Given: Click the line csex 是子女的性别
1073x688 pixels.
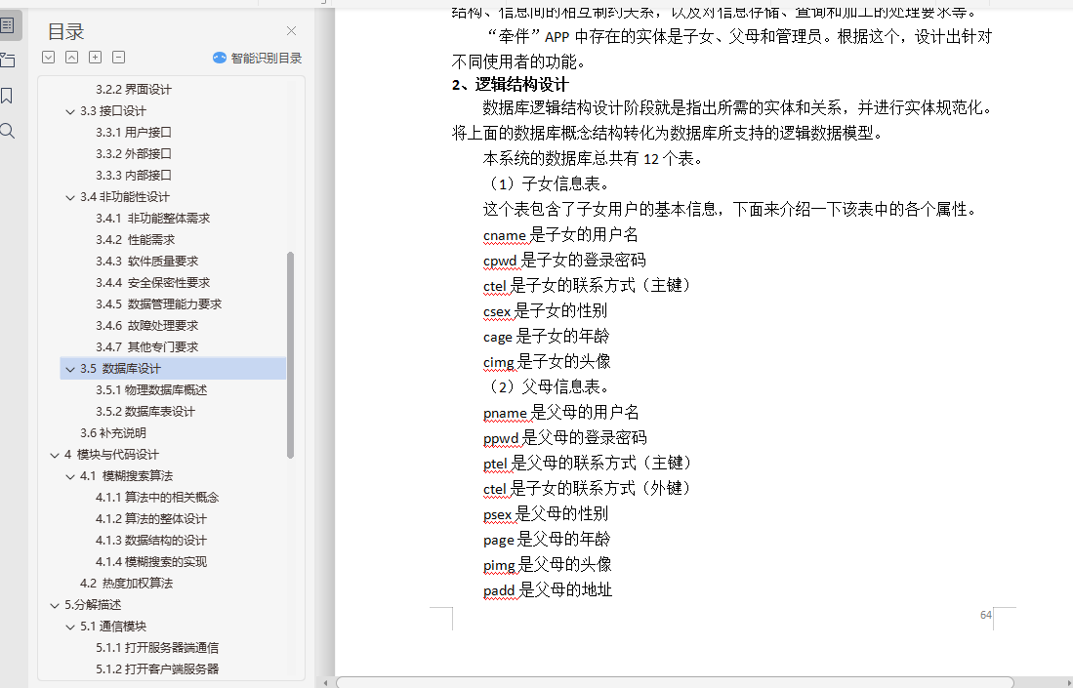Looking at the screenshot, I should click(x=546, y=311).
